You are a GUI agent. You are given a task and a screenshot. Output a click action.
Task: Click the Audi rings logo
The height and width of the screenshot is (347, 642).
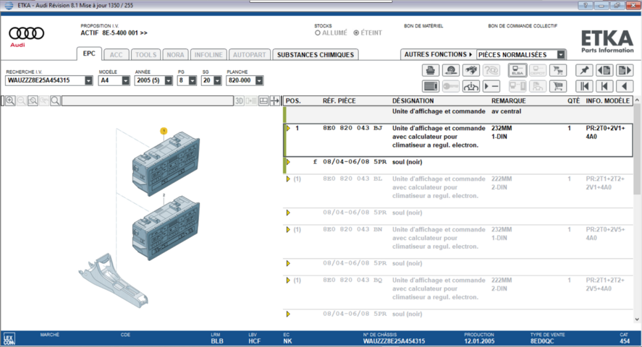27,33
